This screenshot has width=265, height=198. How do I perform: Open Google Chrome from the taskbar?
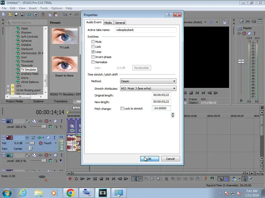(x=70, y=193)
